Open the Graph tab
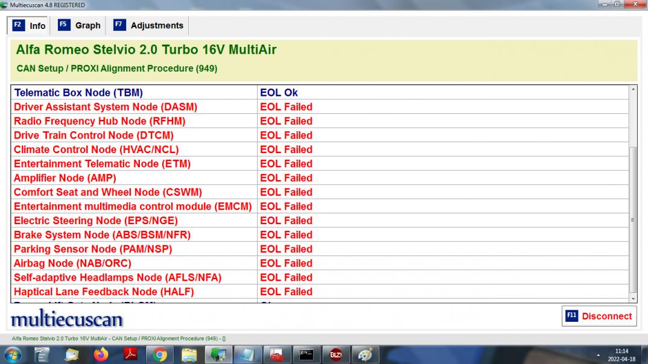The image size is (648, 364). click(79, 25)
